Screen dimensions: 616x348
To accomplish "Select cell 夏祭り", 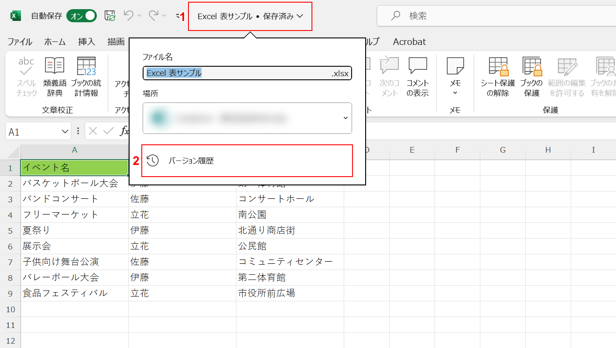I will (75, 230).
